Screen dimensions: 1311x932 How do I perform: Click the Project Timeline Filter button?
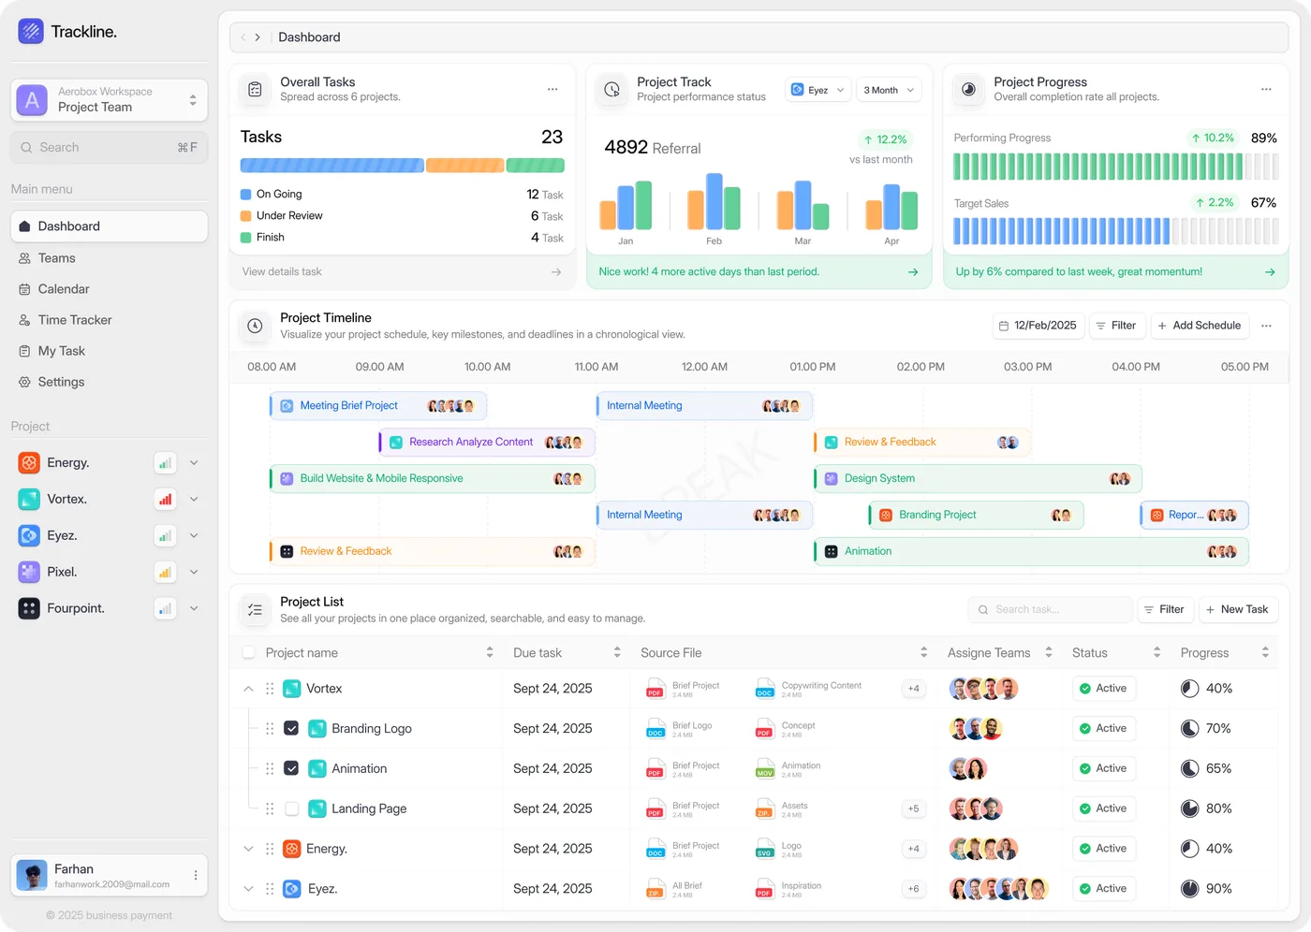point(1116,326)
